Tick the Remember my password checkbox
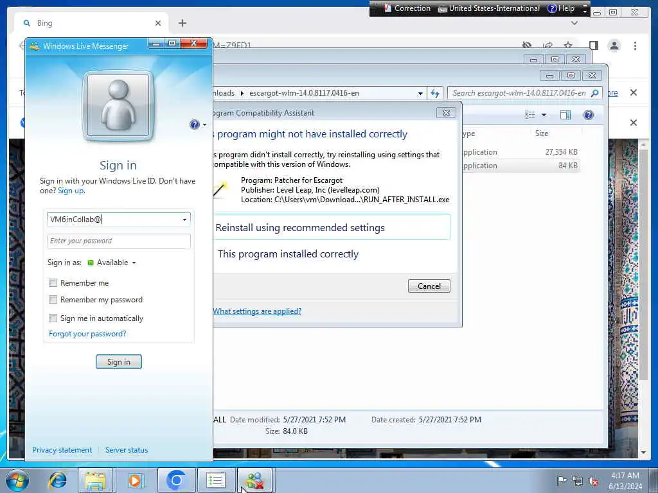658x493 pixels. tap(53, 300)
